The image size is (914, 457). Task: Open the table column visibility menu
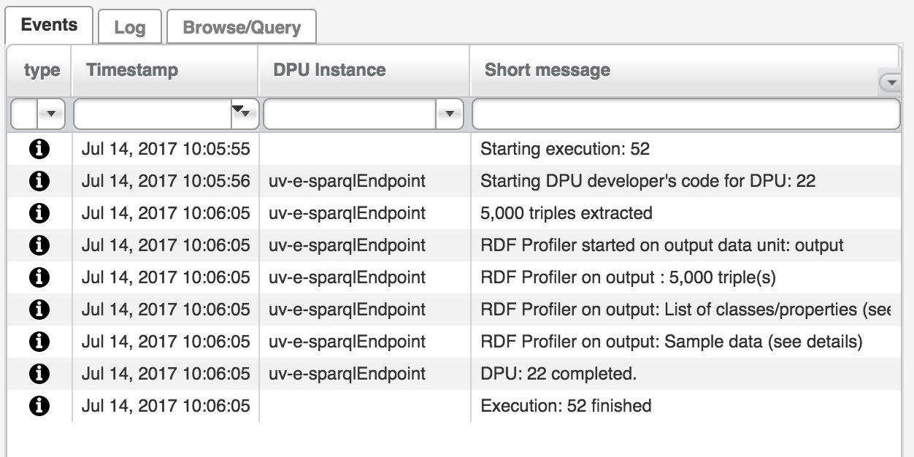tap(891, 82)
